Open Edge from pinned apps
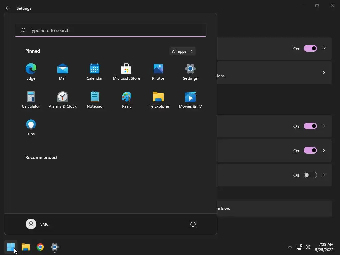This screenshot has height=255, width=340. (31, 72)
